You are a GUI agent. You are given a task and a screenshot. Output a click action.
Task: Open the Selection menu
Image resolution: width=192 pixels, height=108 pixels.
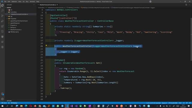point(14,1)
